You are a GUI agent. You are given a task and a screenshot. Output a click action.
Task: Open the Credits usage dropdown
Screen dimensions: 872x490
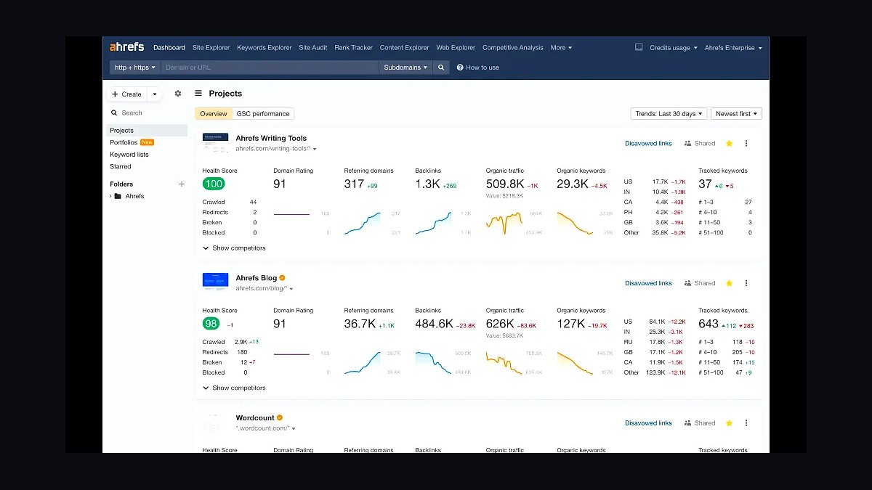[674, 48]
